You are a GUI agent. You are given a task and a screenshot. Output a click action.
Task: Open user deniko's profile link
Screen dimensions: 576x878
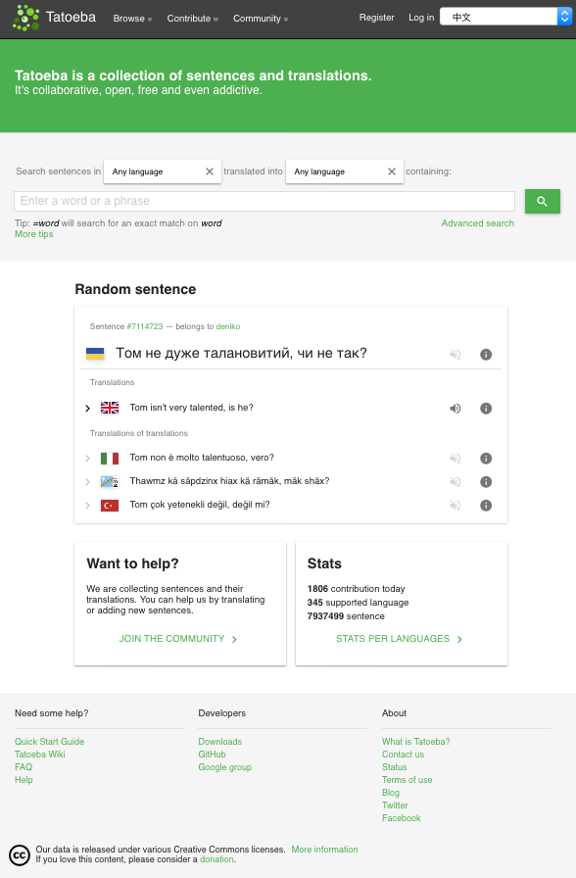228,326
